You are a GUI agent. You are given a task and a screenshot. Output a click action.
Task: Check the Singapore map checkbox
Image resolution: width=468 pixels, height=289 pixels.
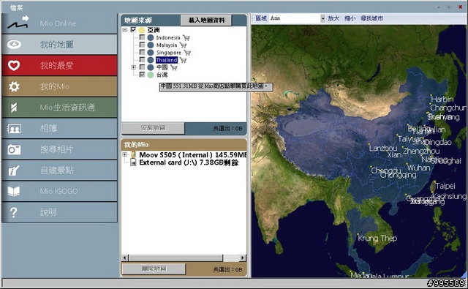point(142,52)
